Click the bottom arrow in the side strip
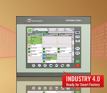The width and height of the screenshot is (107, 93). click(x=73, y=61)
